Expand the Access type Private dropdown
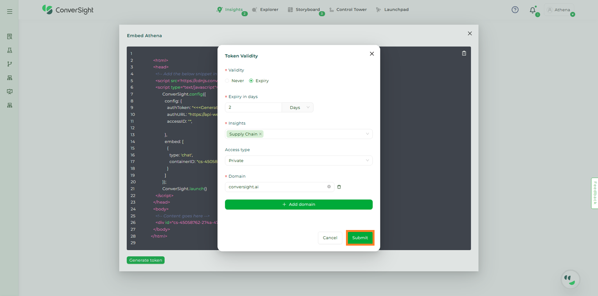Screen dimensions: 598x296 [x=298, y=160]
